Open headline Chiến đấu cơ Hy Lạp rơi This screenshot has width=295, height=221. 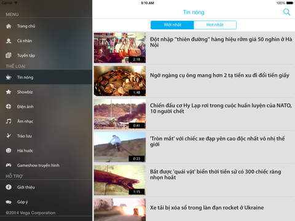point(221,108)
